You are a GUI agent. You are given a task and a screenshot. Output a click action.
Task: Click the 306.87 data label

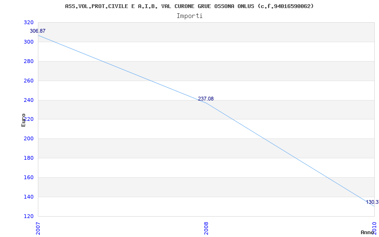point(37,31)
